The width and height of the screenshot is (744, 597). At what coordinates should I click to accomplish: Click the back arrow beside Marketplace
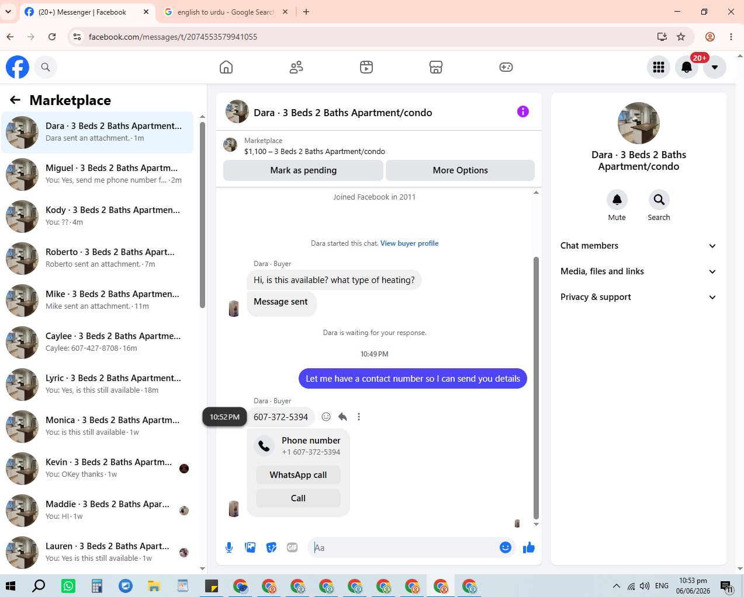(x=15, y=100)
